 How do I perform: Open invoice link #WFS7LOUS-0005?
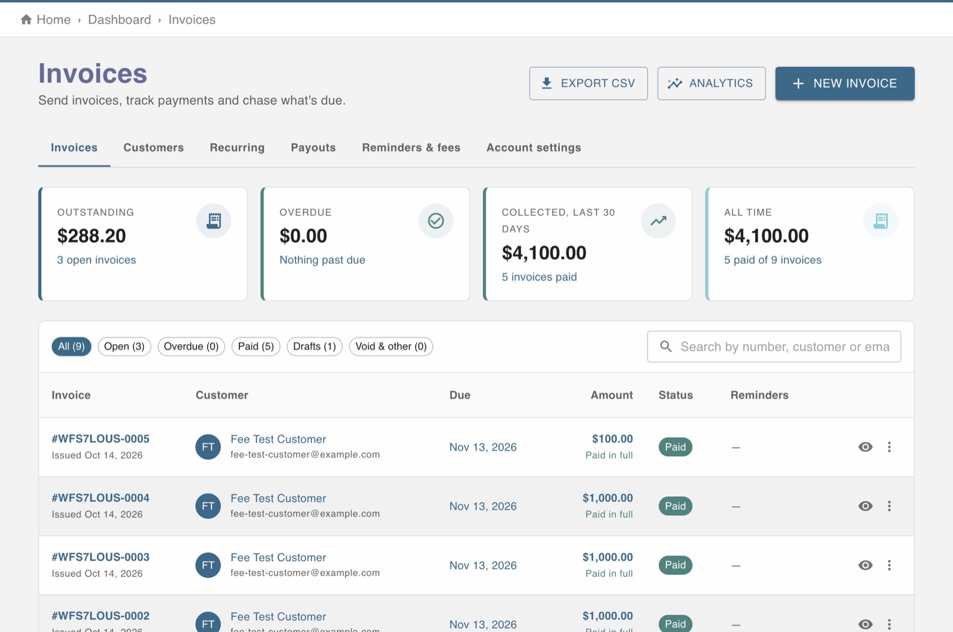pos(101,438)
